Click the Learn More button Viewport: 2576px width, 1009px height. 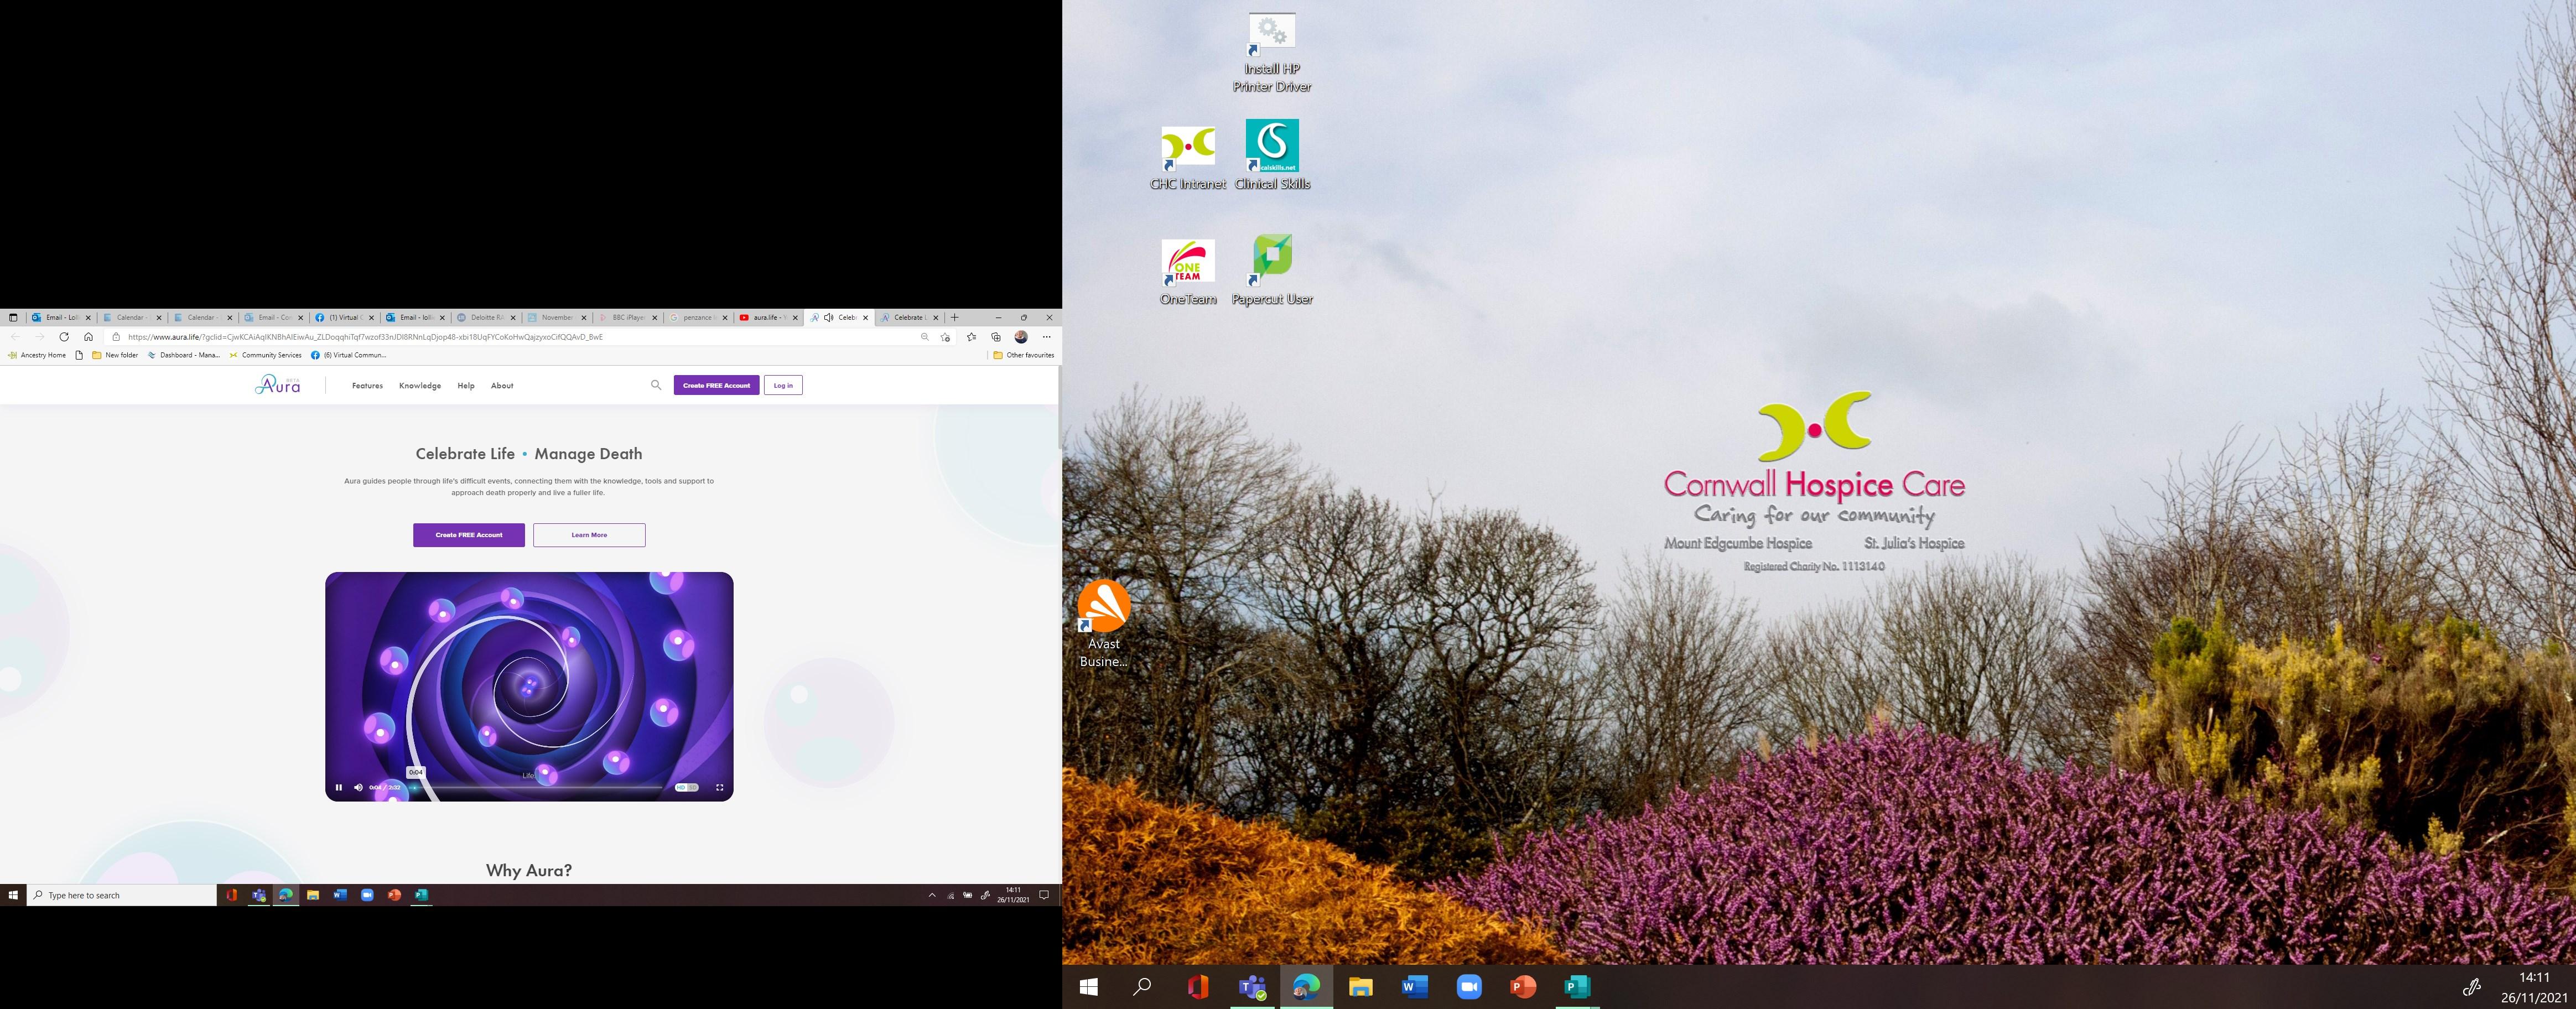coord(589,535)
